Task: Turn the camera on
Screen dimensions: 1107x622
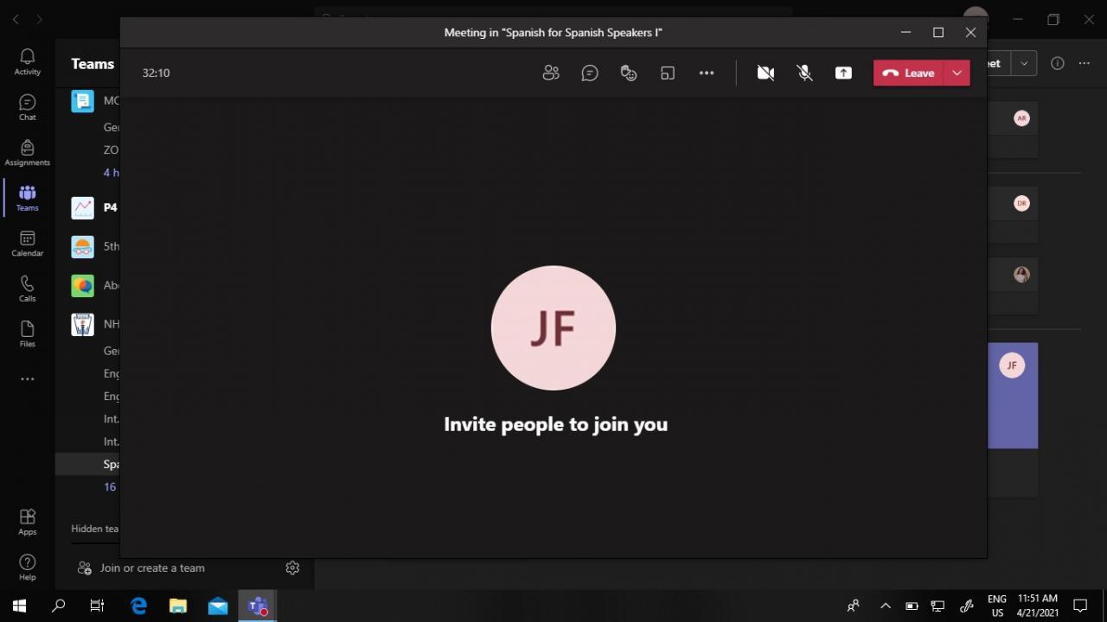Action: (765, 73)
